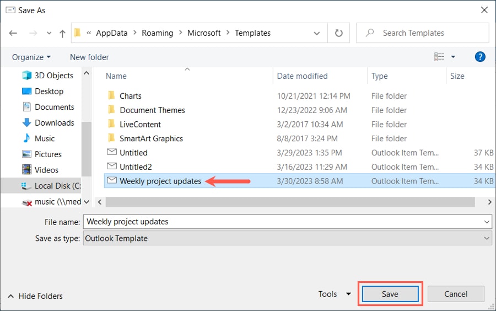This screenshot has width=496, height=311.
Task: Open the Save as type dropdown
Action: click(288, 238)
